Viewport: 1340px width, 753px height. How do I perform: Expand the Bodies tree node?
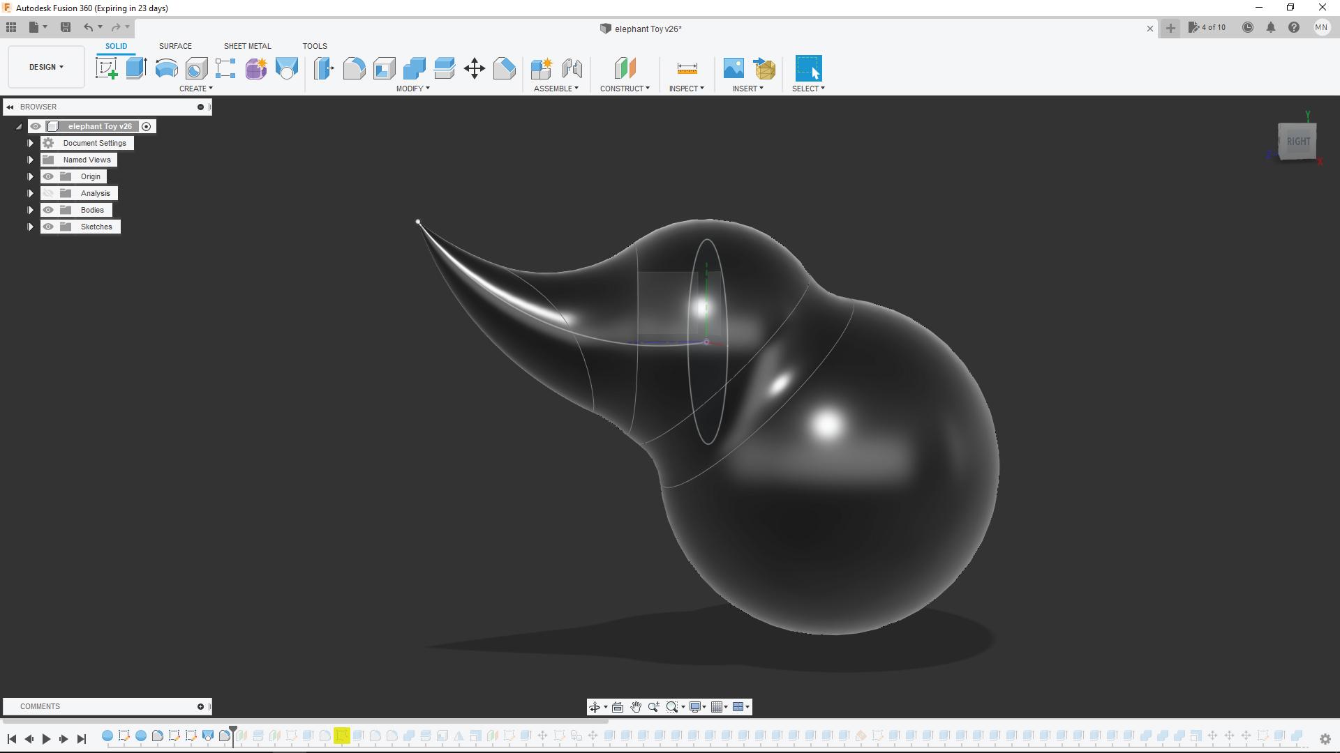point(31,210)
